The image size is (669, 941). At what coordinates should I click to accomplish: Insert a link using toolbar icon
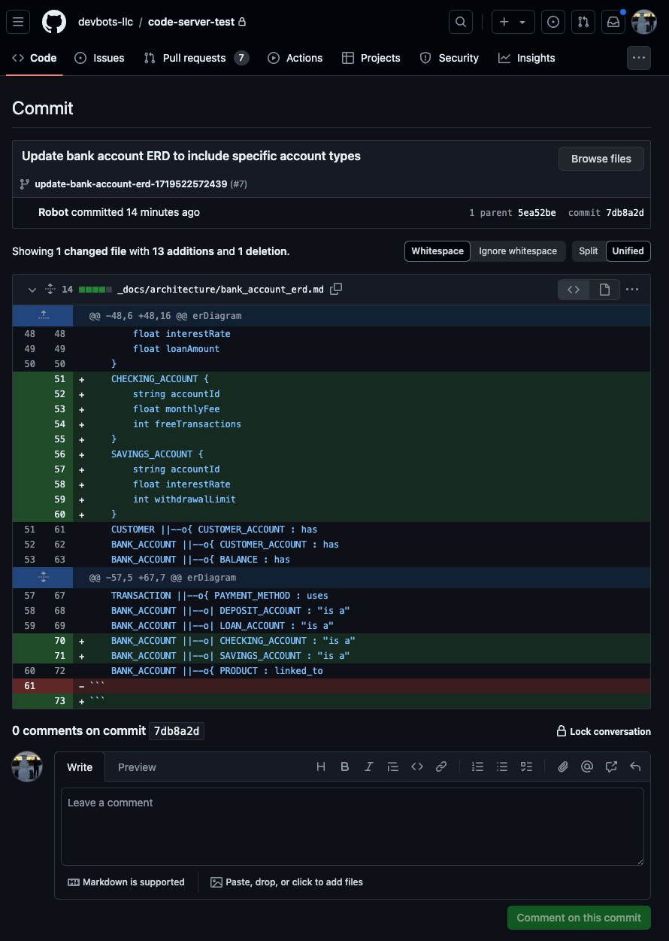pos(441,766)
